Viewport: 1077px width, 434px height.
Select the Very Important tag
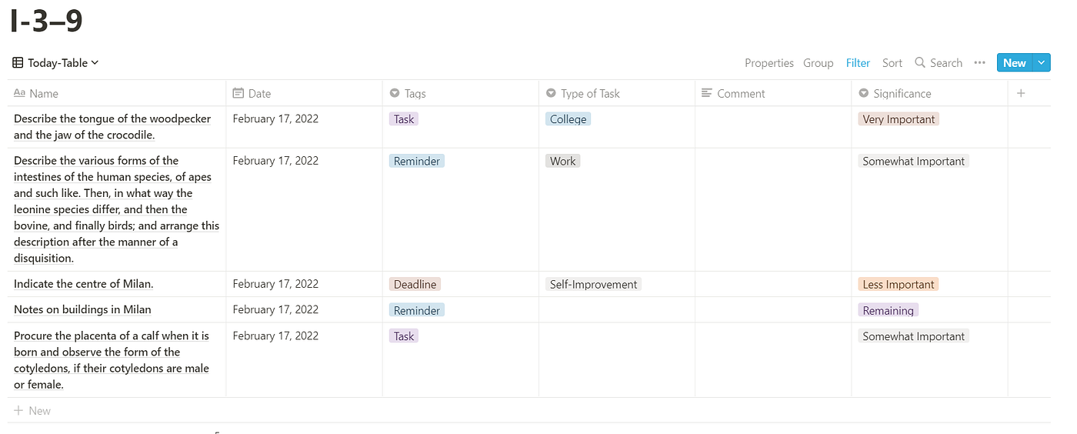(899, 119)
